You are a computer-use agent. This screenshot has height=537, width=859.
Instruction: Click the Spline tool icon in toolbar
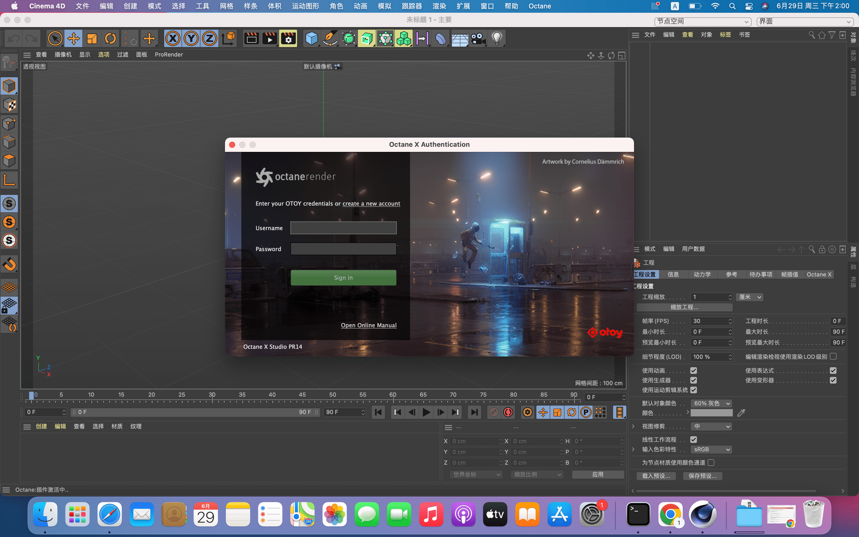330,38
